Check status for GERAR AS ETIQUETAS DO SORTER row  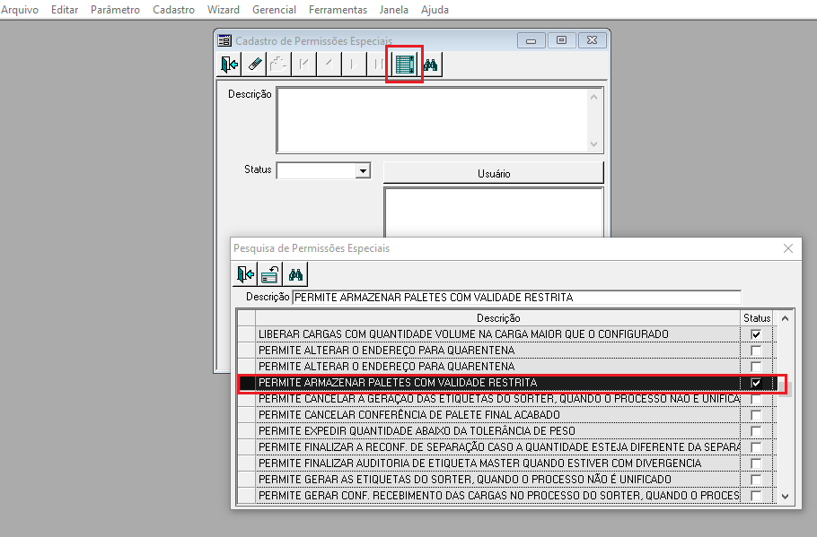(756, 480)
